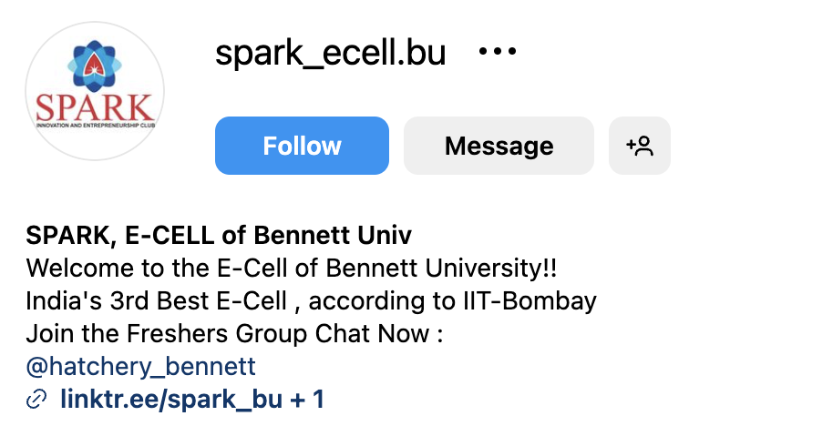Screen dimensions: 833x426
Task: Click the chain link icon
Action: click(36, 400)
